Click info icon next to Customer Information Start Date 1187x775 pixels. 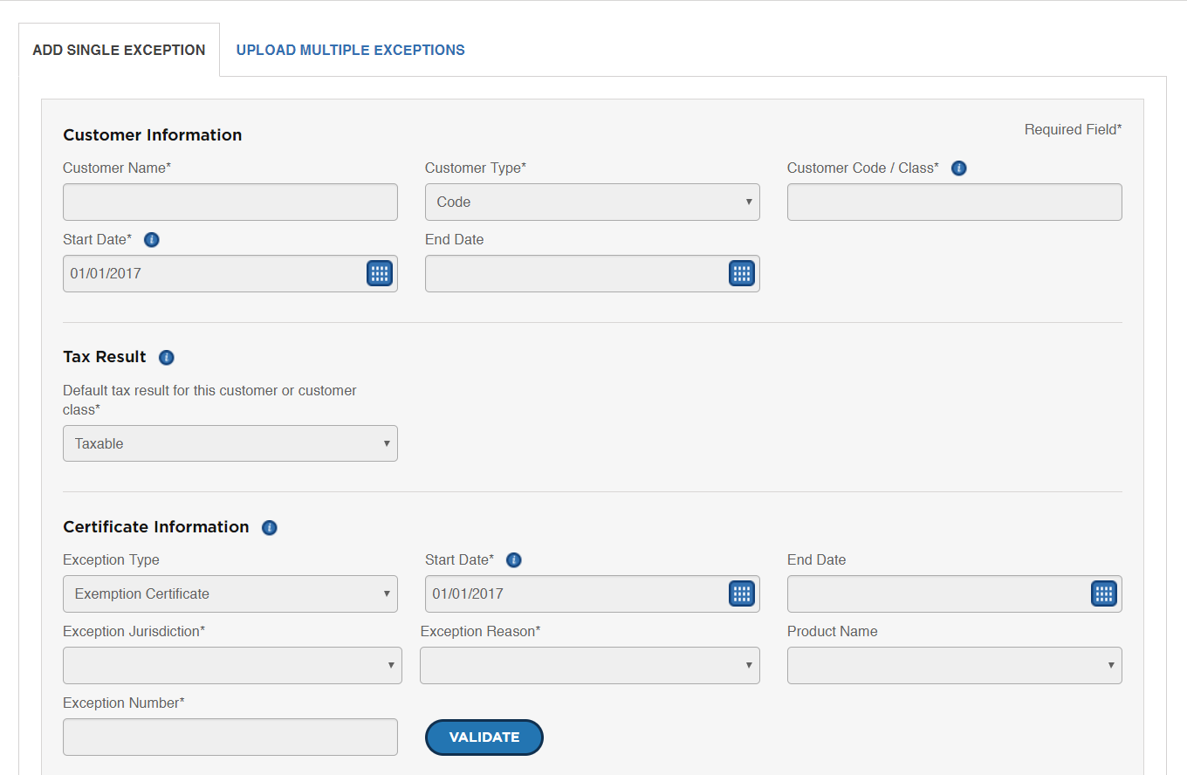coord(151,240)
